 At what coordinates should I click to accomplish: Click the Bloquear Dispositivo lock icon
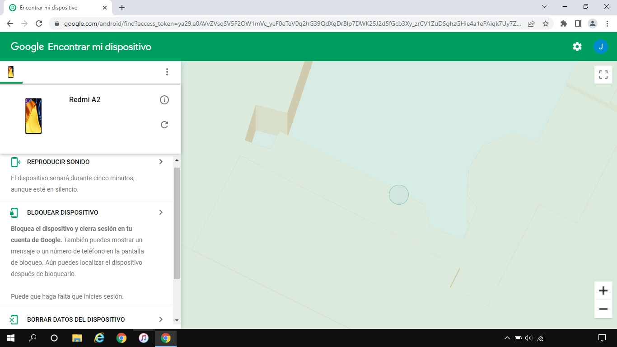14,212
